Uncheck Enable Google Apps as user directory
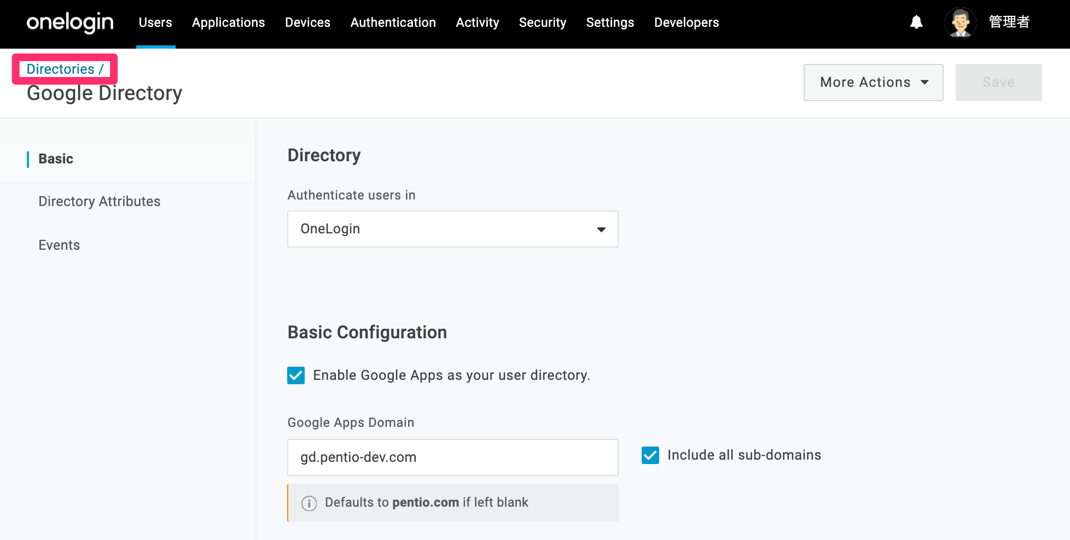1070x540 pixels. 296,375
